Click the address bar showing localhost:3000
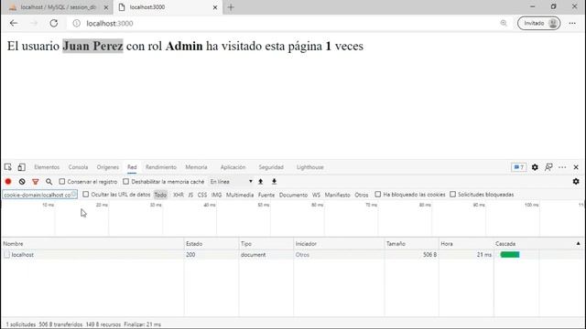This screenshot has width=586, height=329. pos(284,23)
